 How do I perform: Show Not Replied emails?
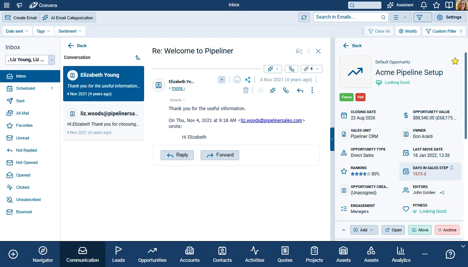point(30,150)
